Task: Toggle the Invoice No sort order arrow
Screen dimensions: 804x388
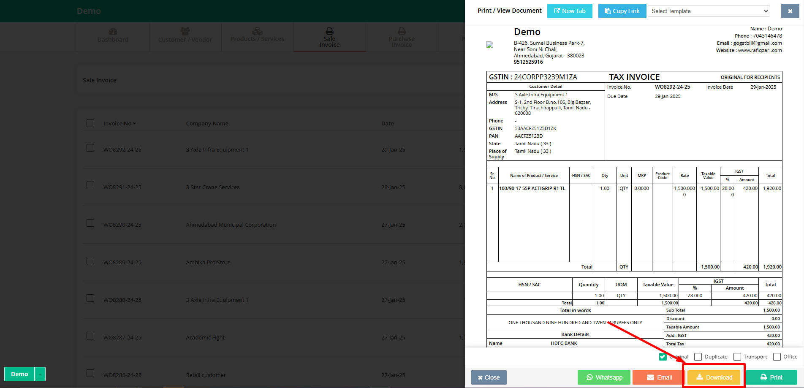Action: coord(134,123)
